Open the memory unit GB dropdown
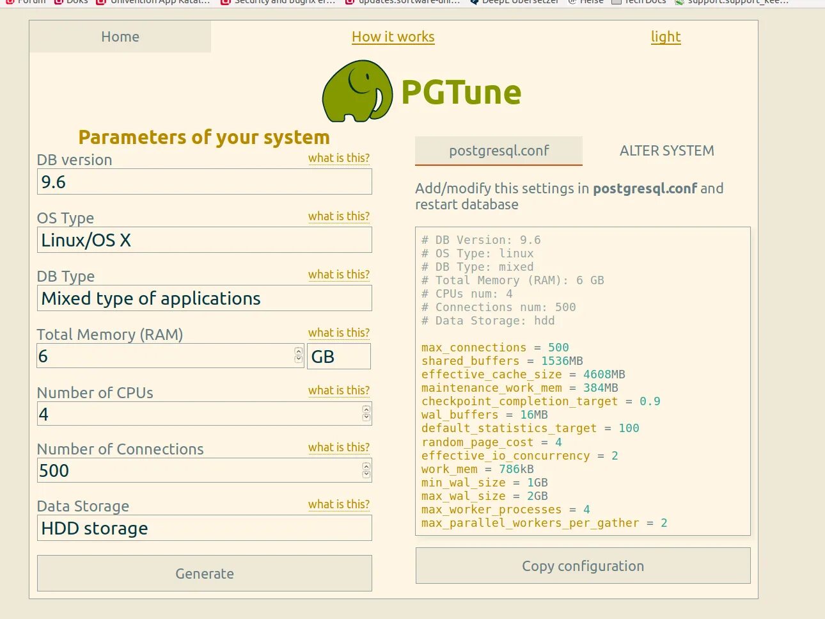 tap(339, 357)
